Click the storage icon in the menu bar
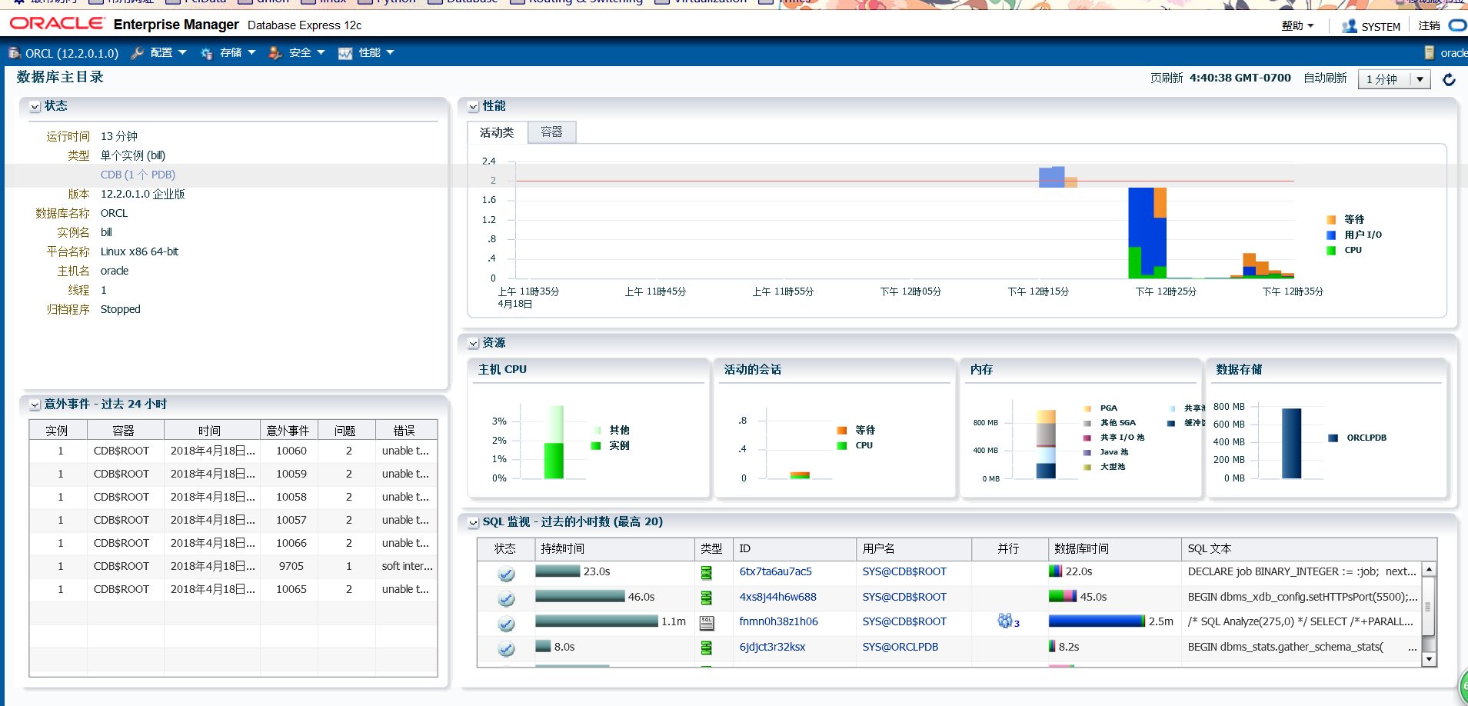The width and height of the screenshot is (1468, 706). click(x=207, y=53)
